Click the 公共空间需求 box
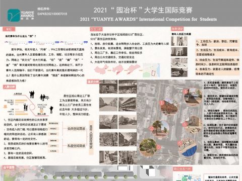Screen dimensions: 242x181 pos(76,129)
